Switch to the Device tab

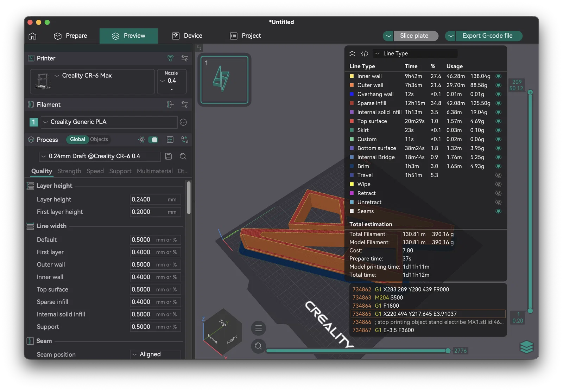click(x=187, y=36)
